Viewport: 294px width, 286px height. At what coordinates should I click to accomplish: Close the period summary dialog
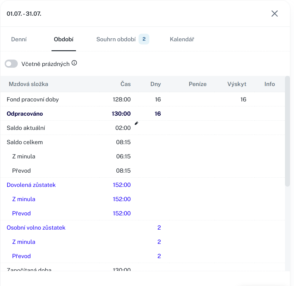(x=274, y=14)
